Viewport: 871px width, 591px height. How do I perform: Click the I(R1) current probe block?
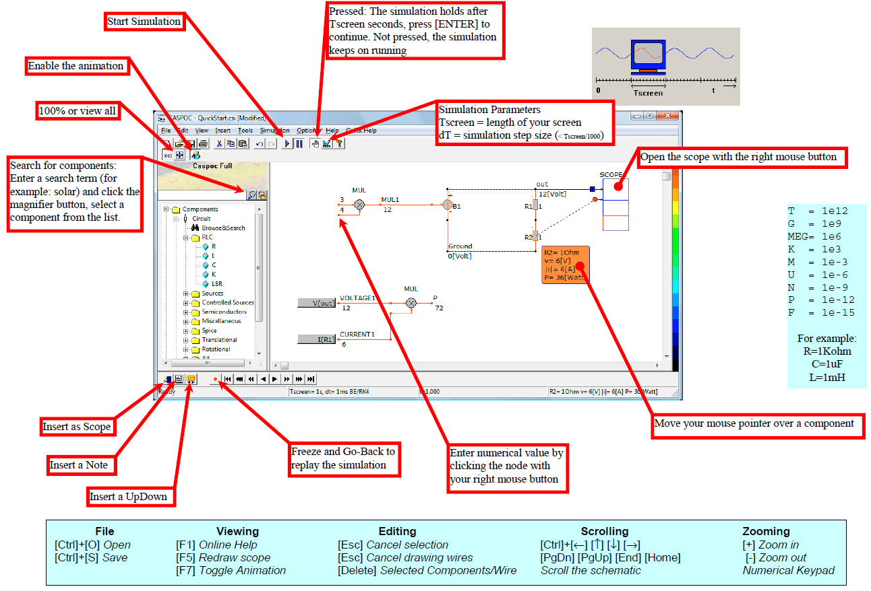coord(316,339)
